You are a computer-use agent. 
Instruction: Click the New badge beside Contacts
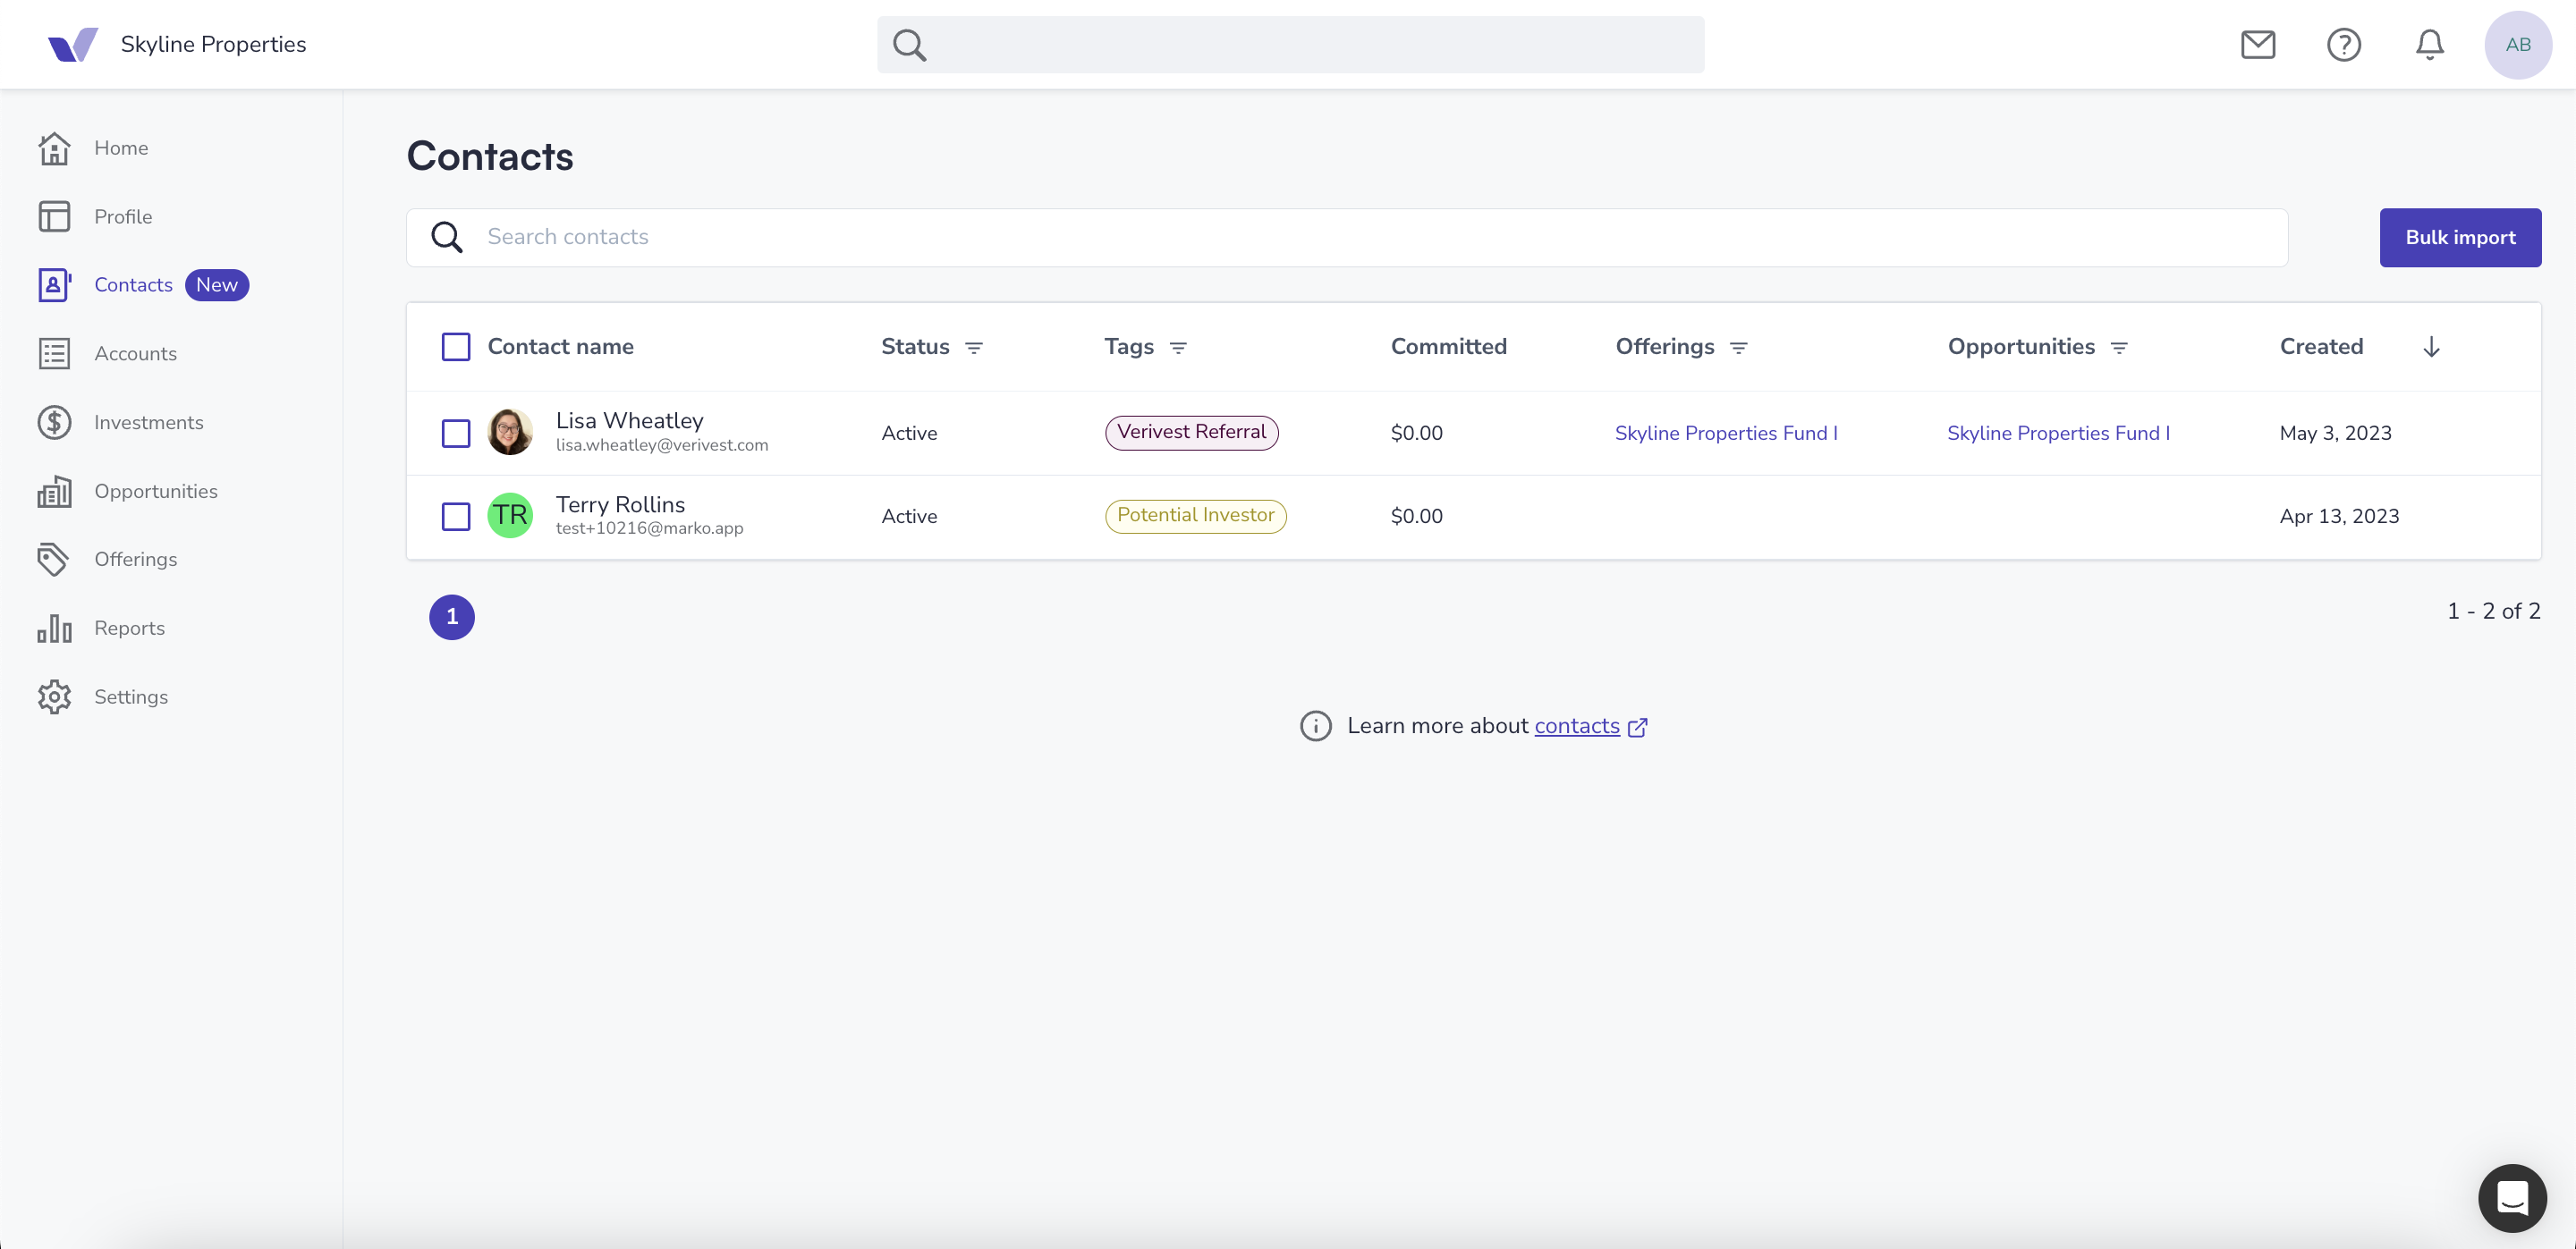click(217, 285)
